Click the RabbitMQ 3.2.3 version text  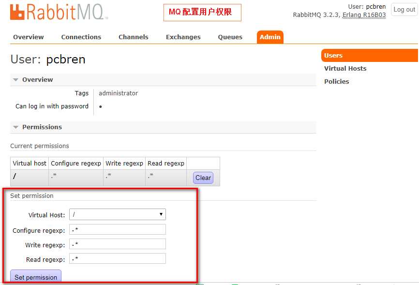[x=316, y=15]
